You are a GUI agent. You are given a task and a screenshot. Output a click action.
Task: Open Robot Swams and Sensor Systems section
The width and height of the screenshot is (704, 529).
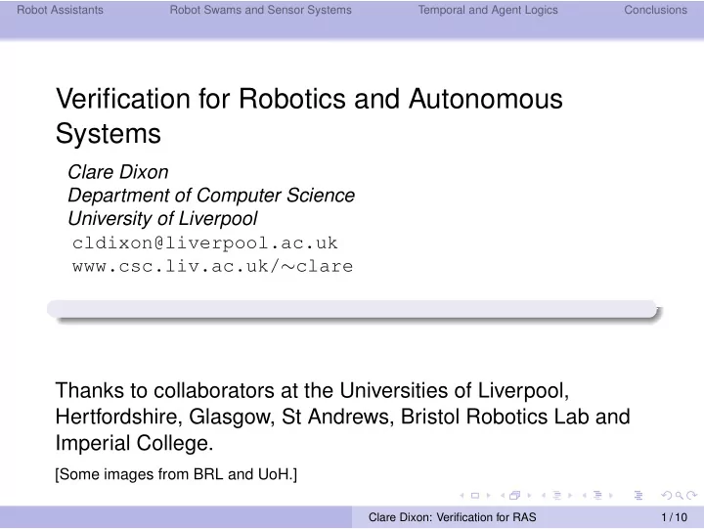(260, 10)
